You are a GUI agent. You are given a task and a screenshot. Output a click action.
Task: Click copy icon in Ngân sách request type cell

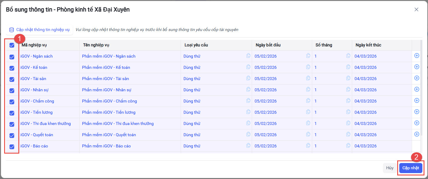(x=249, y=56)
